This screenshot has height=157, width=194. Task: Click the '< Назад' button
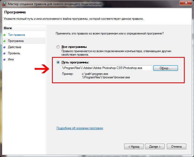pyautogui.click(x=134, y=147)
